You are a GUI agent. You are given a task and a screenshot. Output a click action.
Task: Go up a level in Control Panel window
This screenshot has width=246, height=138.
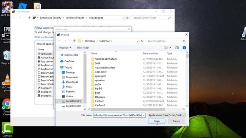click(29, 18)
